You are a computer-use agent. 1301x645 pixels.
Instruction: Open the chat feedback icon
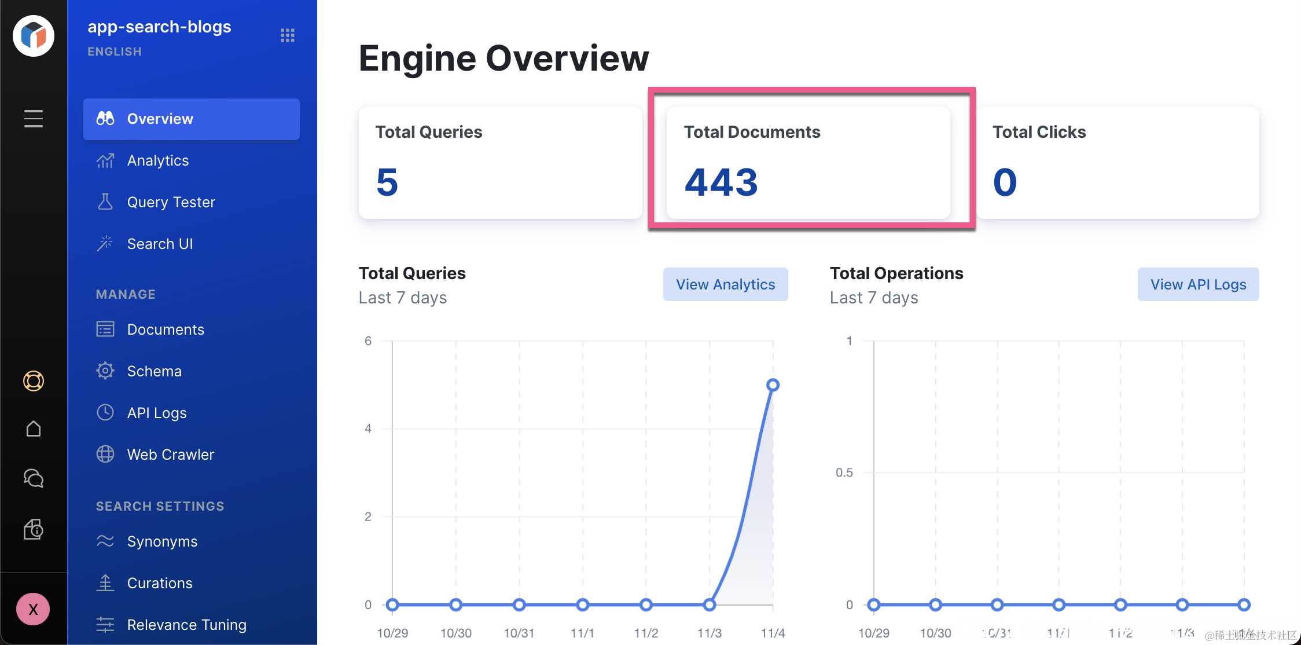[34, 478]
